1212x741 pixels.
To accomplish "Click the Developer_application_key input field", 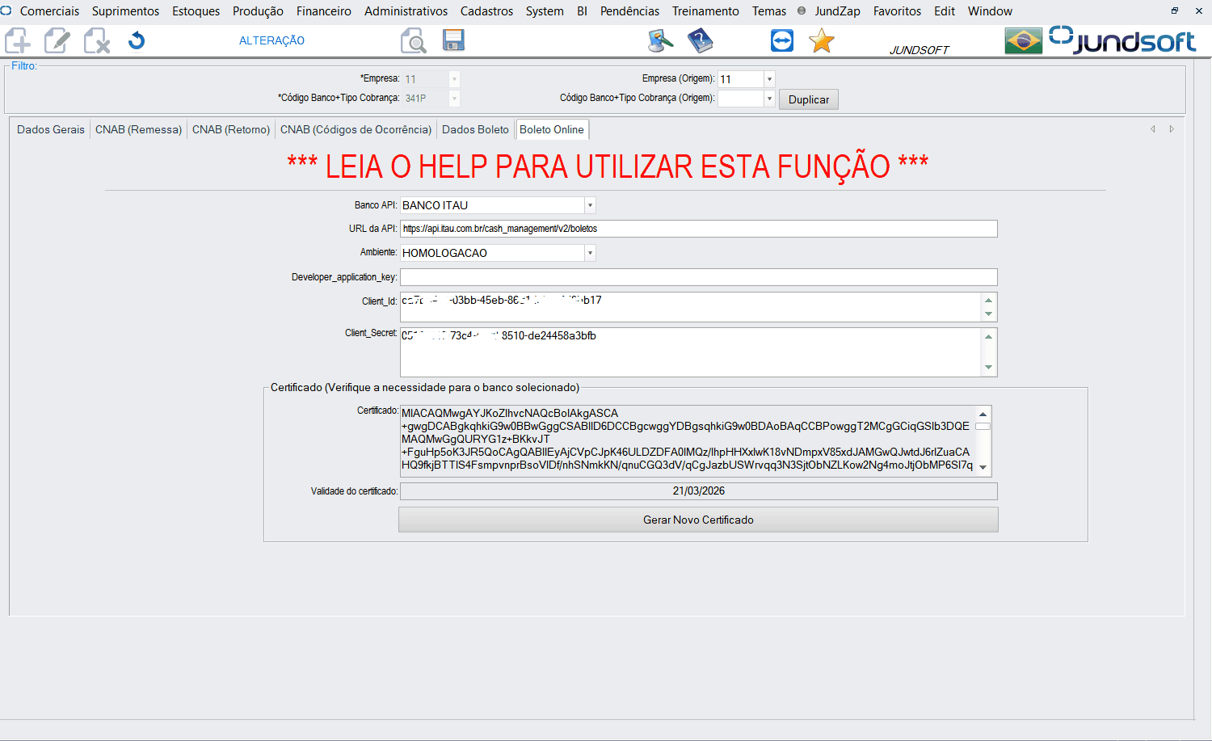I will 698,277.
